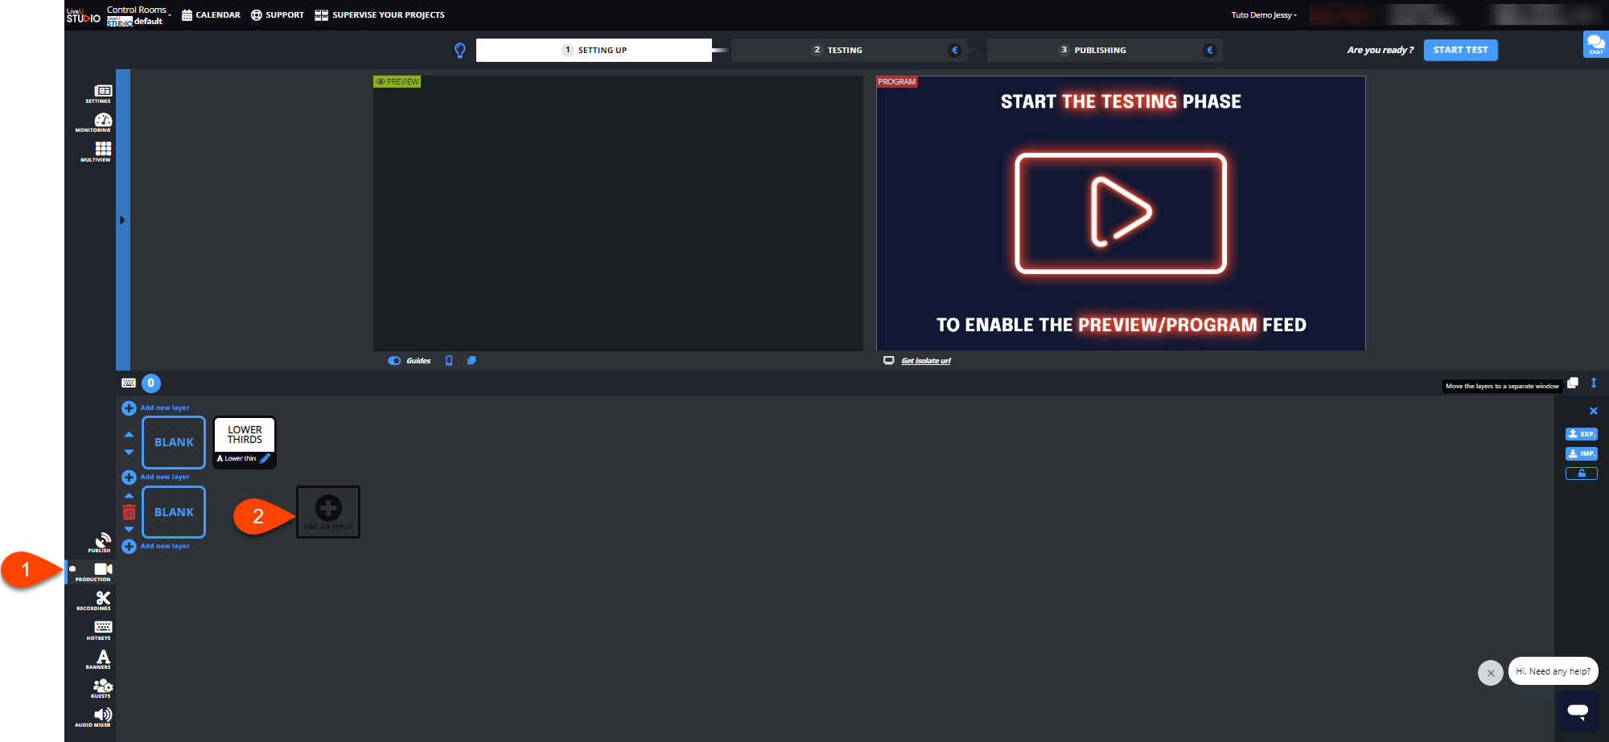The image size is (1609, 742).
Task: Close the layers side panel with X
Action: point(1593,411)
